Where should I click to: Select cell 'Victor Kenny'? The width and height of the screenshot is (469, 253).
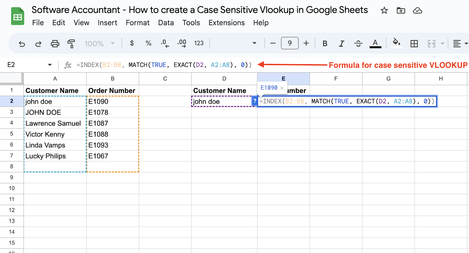pyautogui.click(x=55, y=134)
